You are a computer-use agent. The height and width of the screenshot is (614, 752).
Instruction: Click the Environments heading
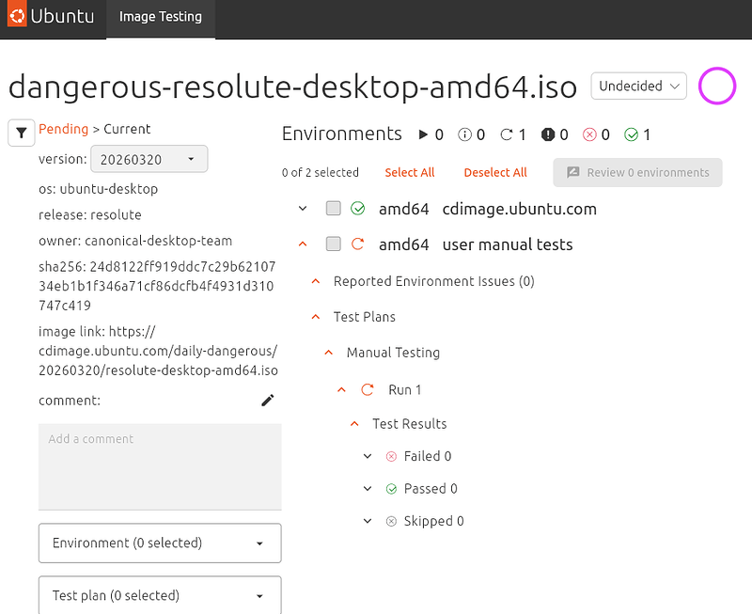pos(342,134)
